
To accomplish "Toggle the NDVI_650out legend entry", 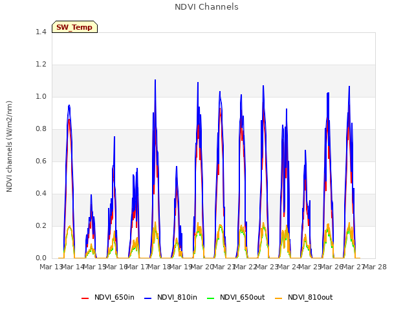I will pos(235,297).
